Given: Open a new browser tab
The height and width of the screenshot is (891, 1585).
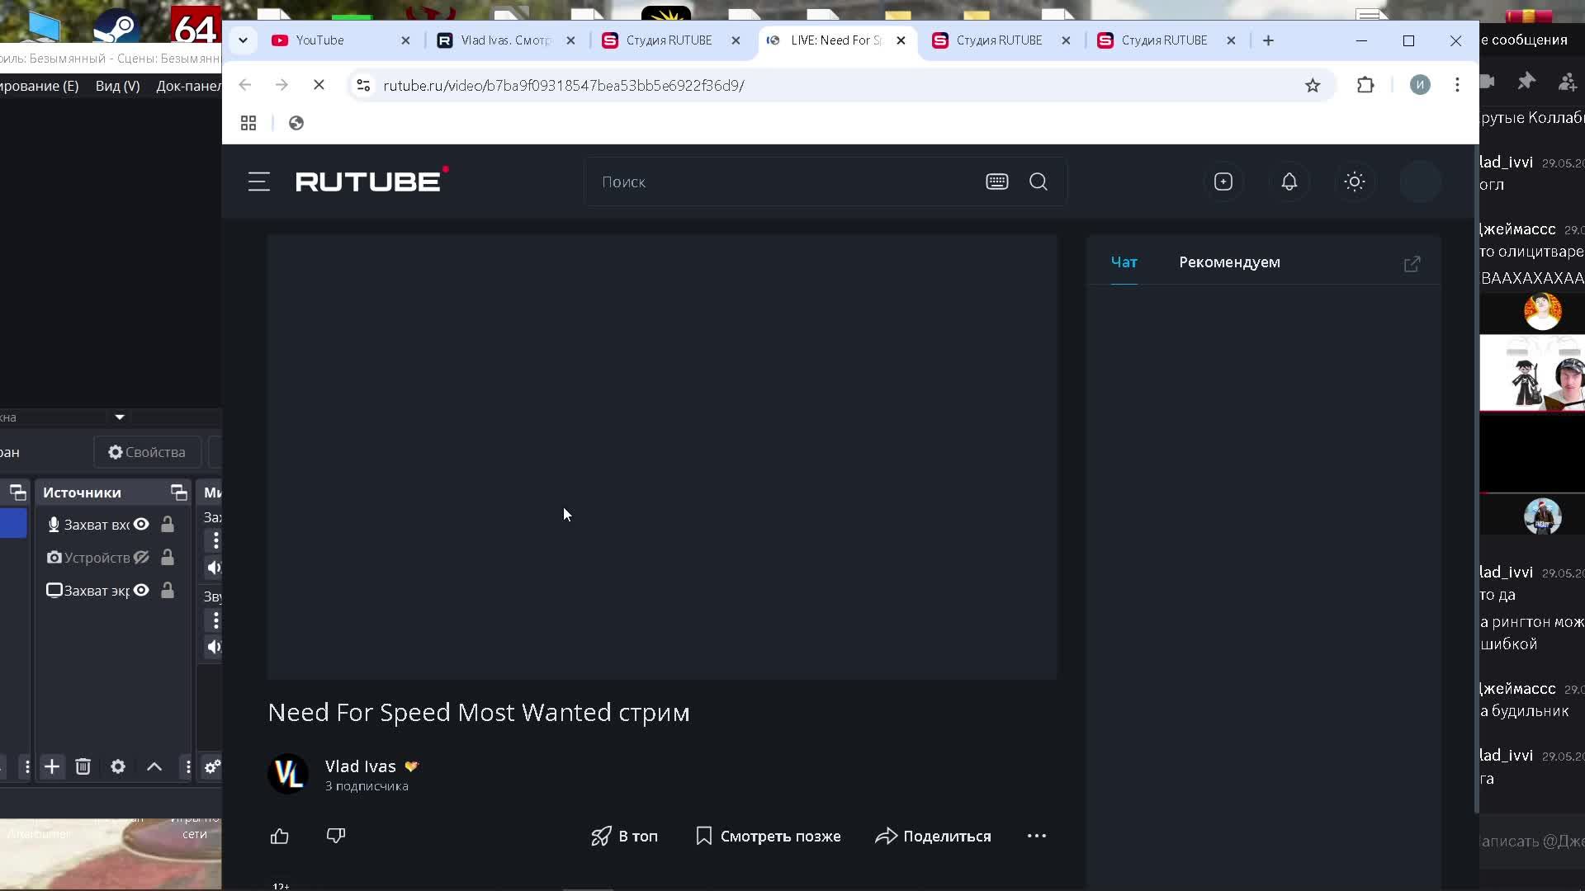Looking at the screenshot, I should [1269, 40].
